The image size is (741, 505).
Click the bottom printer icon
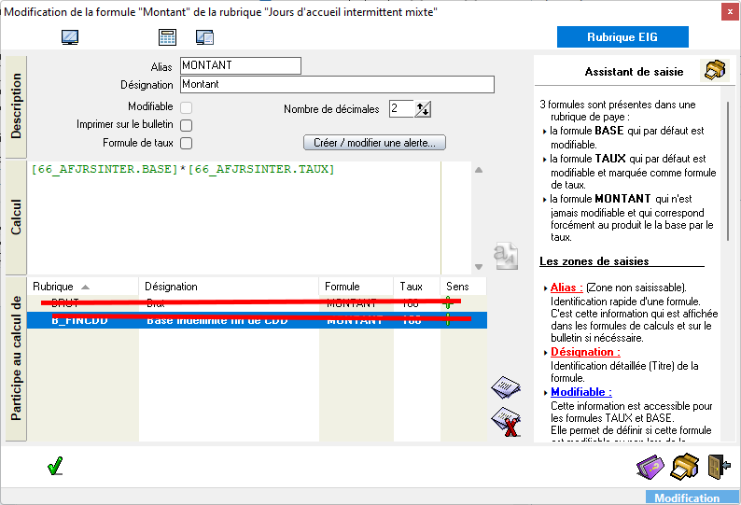[685, 467]
